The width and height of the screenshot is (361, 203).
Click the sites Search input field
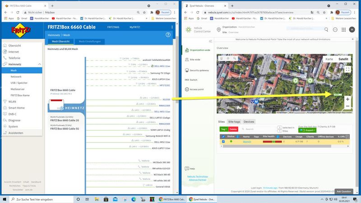click(x=259, y=129)
